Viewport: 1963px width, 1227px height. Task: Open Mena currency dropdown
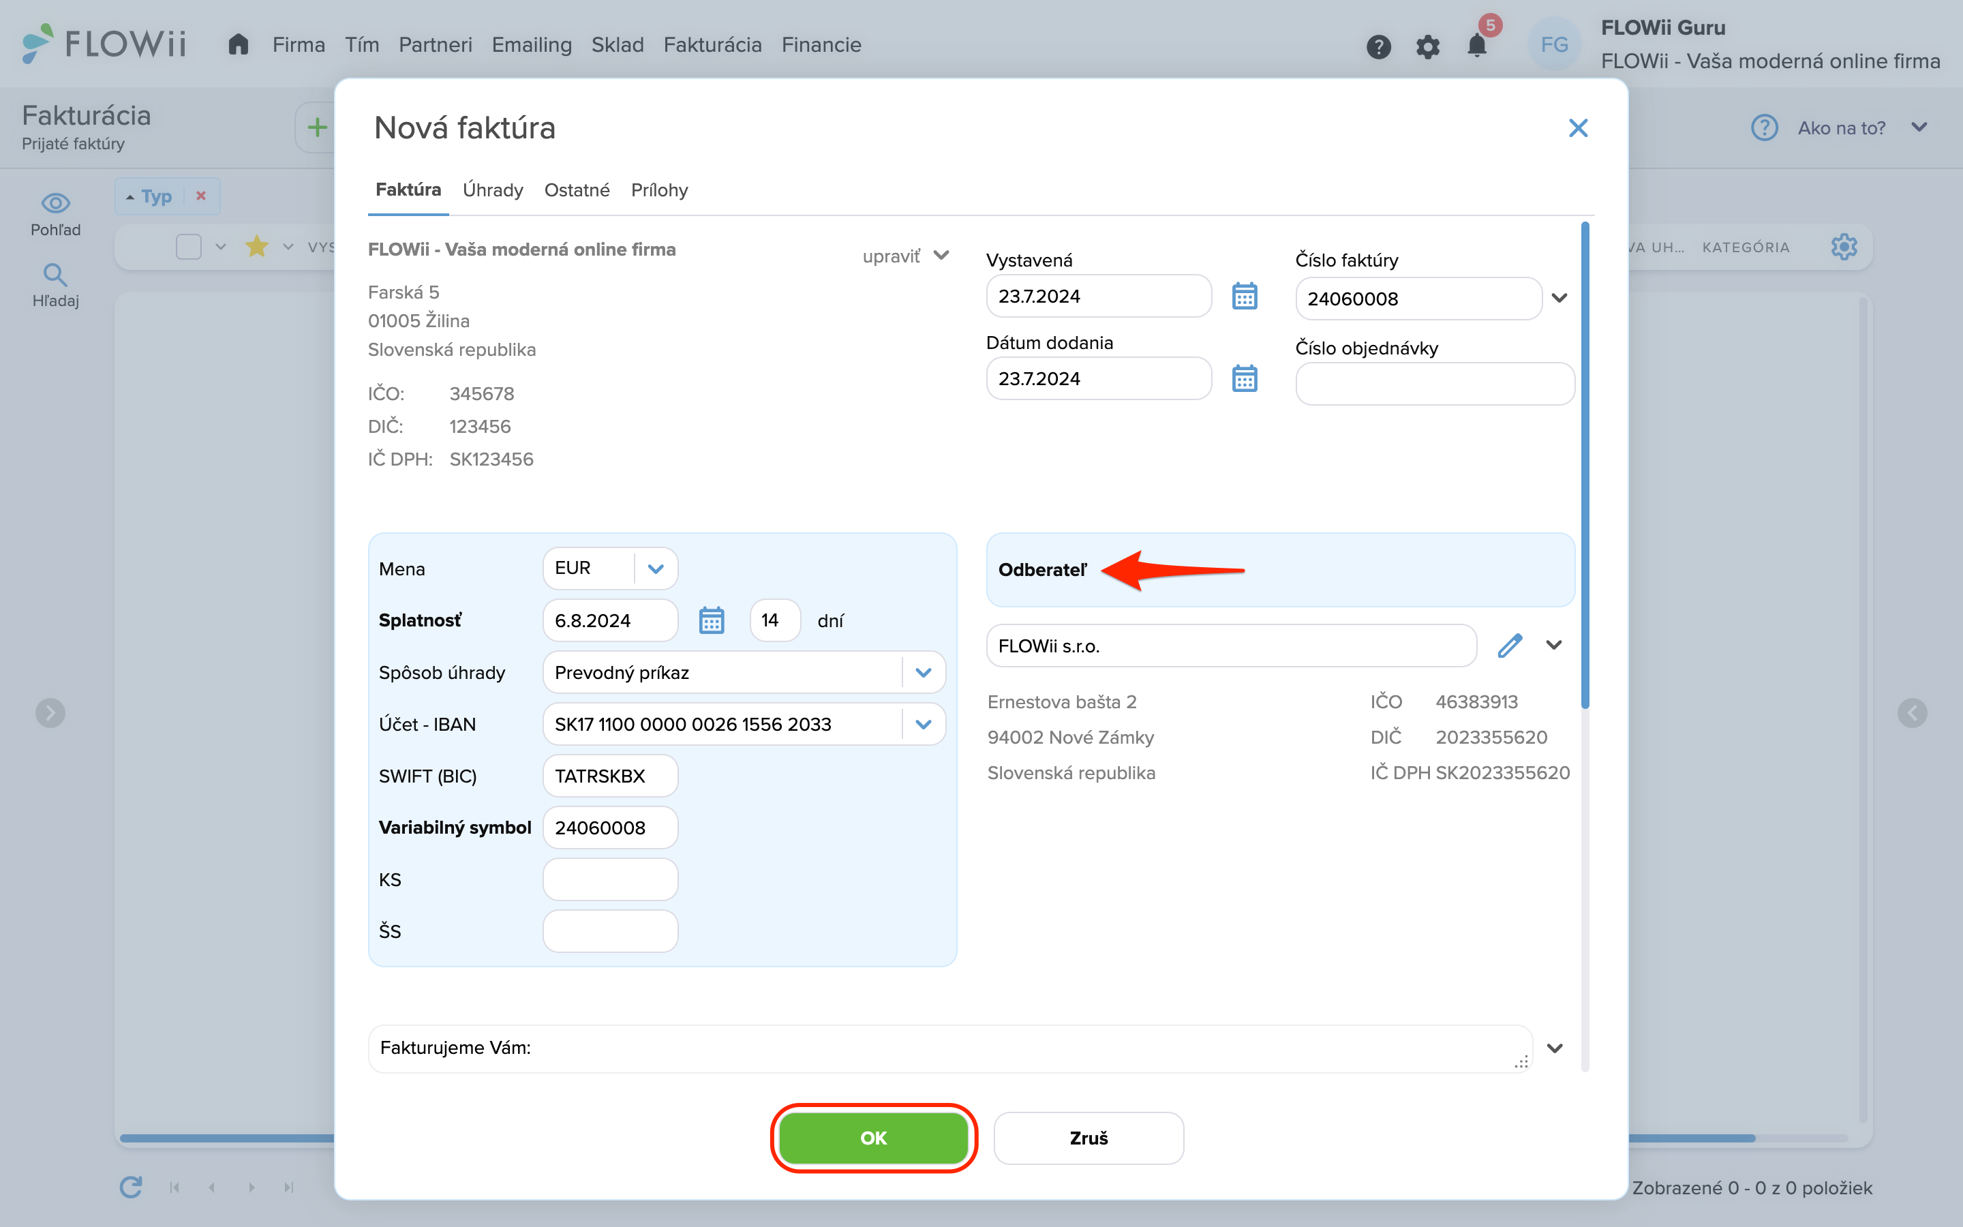click(656, 568)
